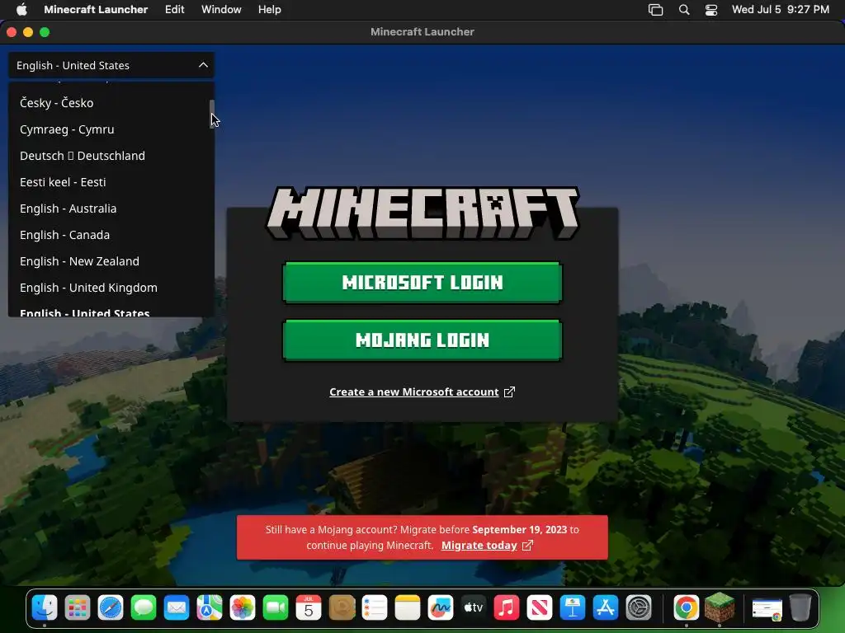Open Music app in dock

click(x=506, y=608)
